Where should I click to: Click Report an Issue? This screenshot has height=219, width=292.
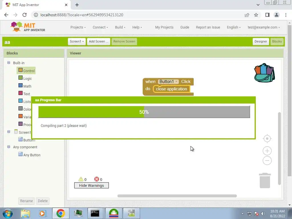coord(208,27)
